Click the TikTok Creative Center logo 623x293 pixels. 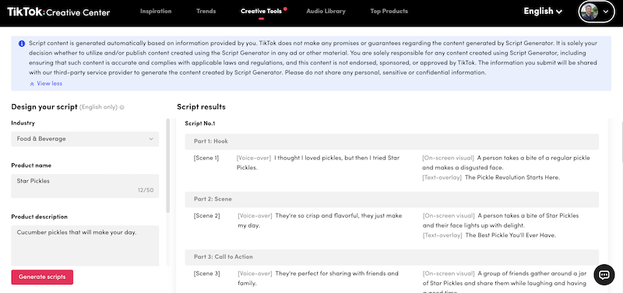coord(58,12)
